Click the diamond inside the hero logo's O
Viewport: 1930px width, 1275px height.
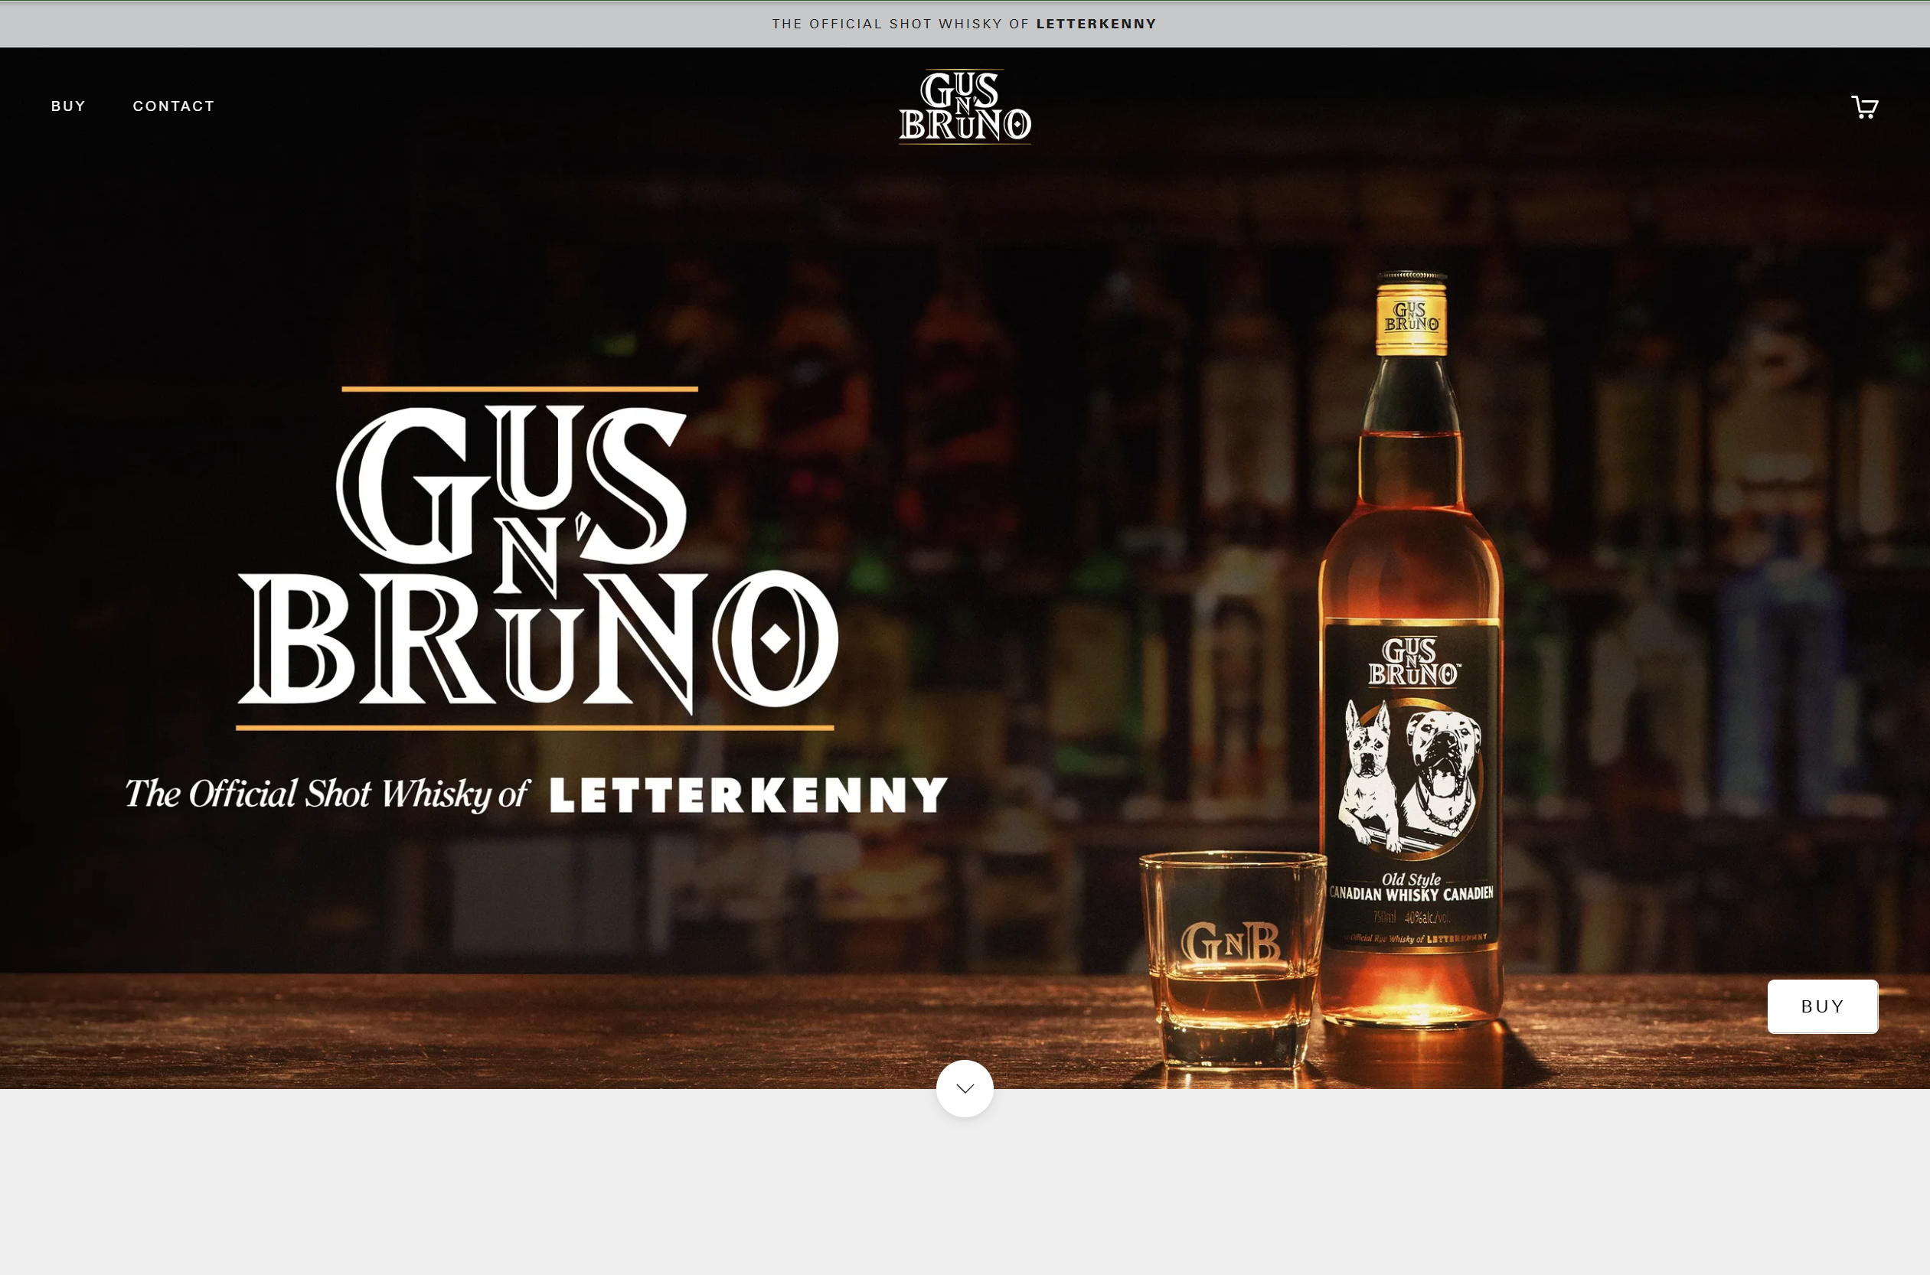775,639
